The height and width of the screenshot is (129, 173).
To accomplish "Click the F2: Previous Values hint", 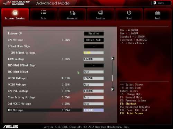I will pyautogui.click(x=133, y=100).
